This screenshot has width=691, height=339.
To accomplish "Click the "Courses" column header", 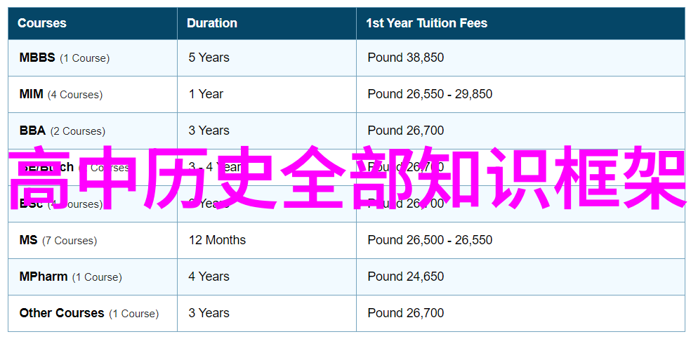I will (x=41, y=23).
